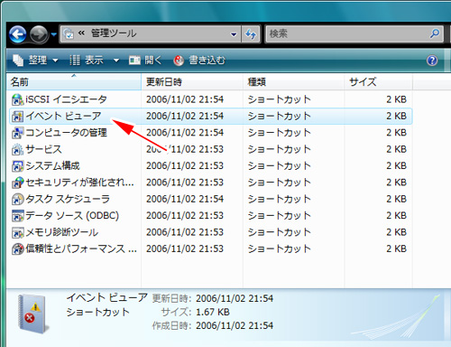The image size is (451, 347).
Task: Click the iSCSI イニシエータ shortcut icon
Action: (17, 99)
